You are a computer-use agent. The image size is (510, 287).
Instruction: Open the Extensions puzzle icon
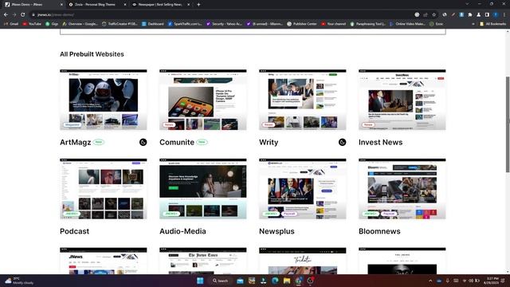470,14
